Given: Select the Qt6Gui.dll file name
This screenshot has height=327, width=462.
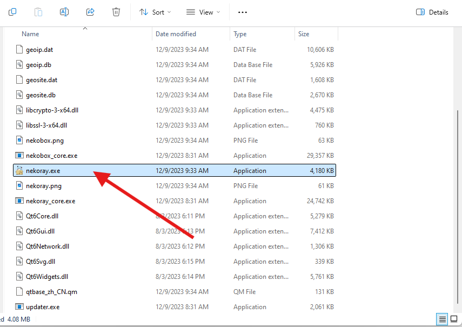Looking at the screenshot, I should (x=40, y=231).
